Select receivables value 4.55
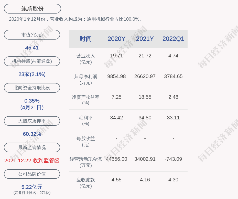 click(116, 180)
